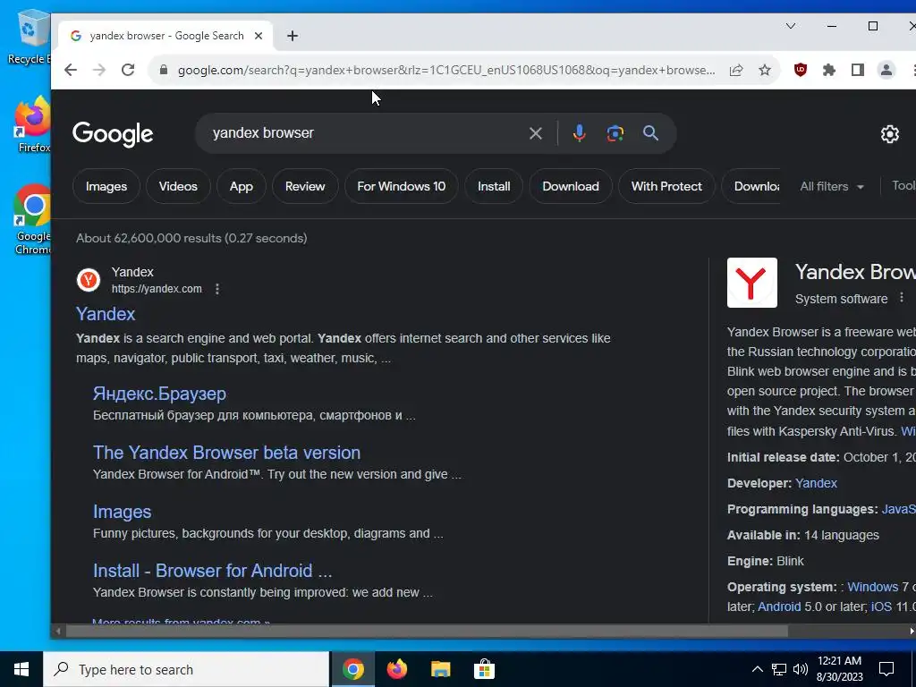Click Chrome's forward navigation arrow

[99, 70]
